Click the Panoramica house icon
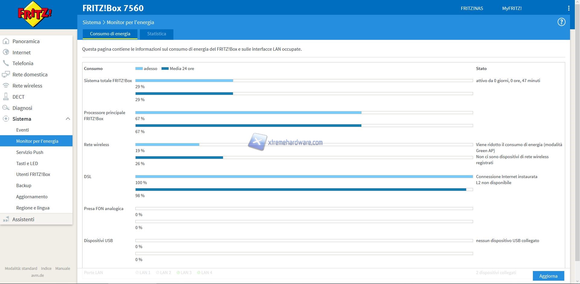 (x=6, y=41)
